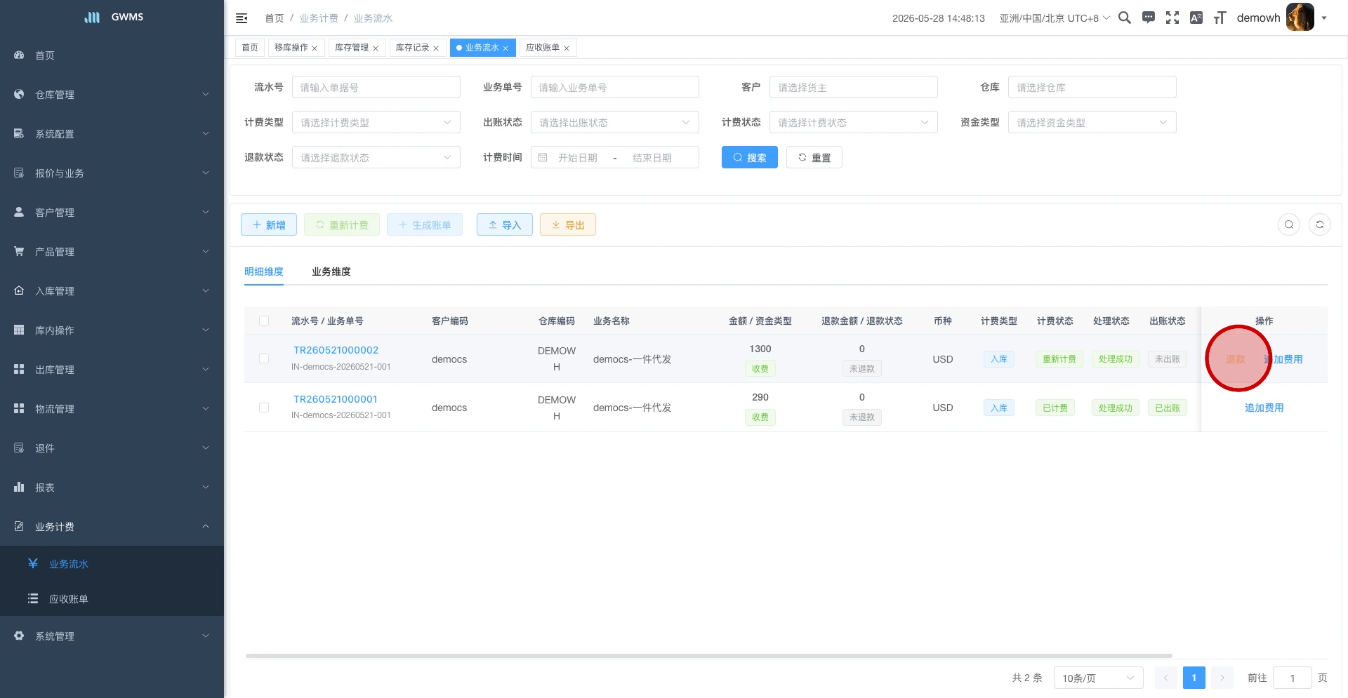Click the 客户 货主 select field

[x=854, y=87]
